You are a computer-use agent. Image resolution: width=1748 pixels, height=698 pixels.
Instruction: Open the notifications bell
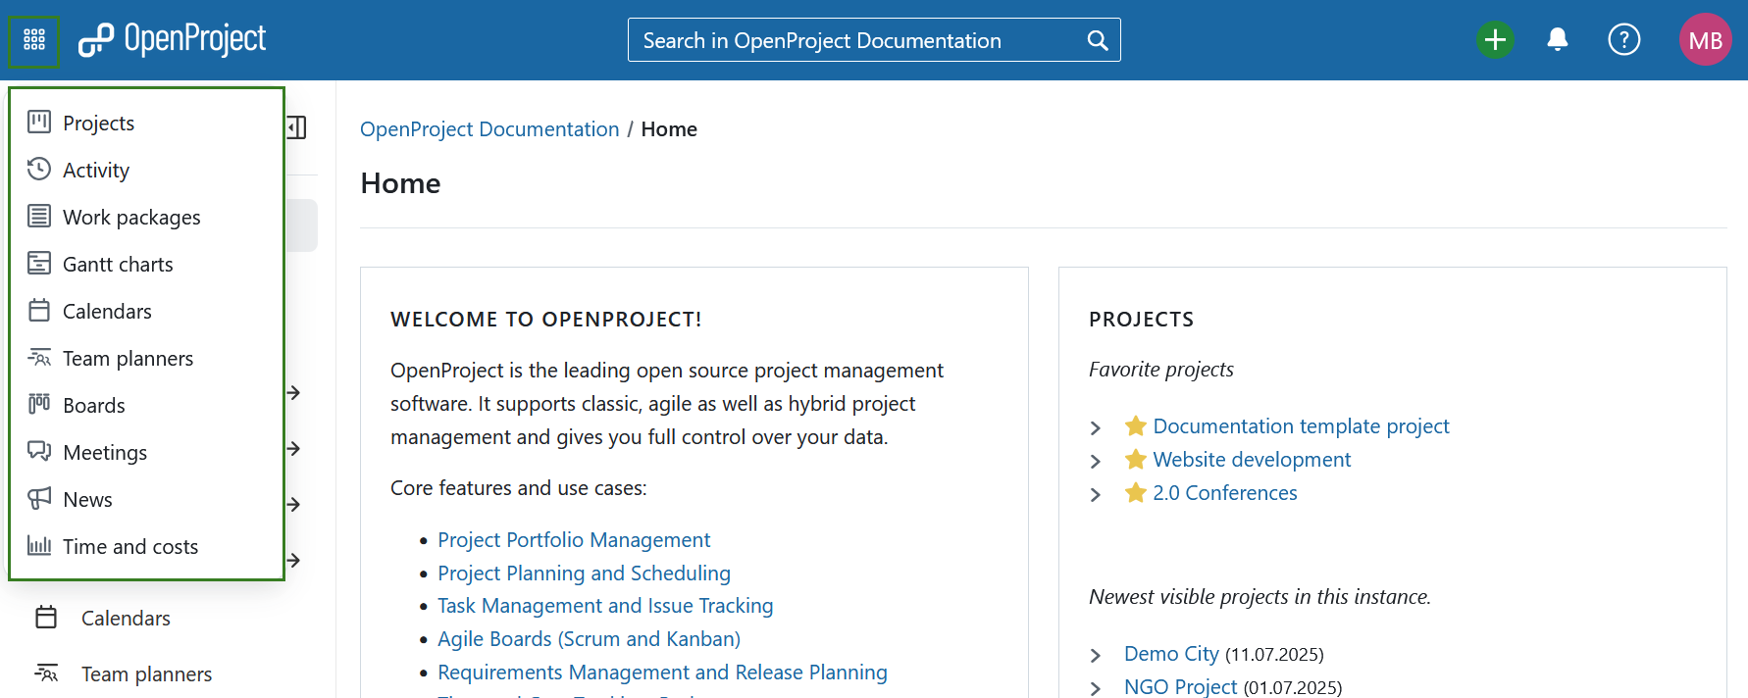pos(1558,40)
